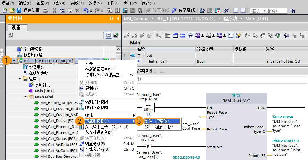Viewport: 308px width, 160px height.
Task: Click the green check monitoring icon in editor toolbar
Action: [x=278, y=36]
